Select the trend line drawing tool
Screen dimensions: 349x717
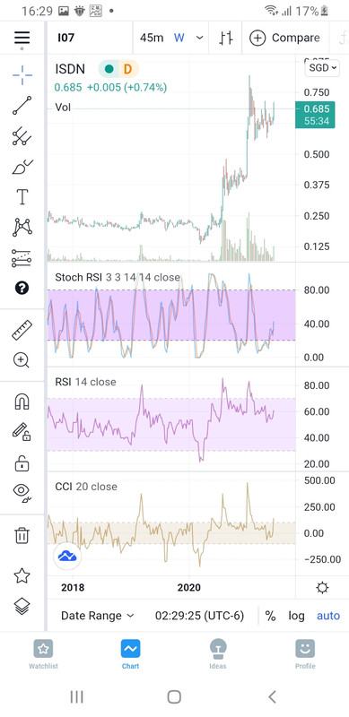point(22,106)
